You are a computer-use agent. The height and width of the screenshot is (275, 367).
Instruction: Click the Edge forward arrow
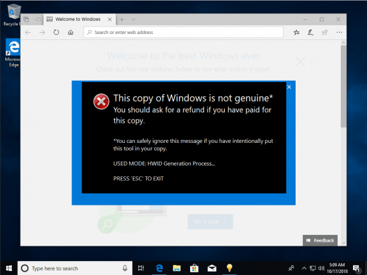tap(42, 32)
